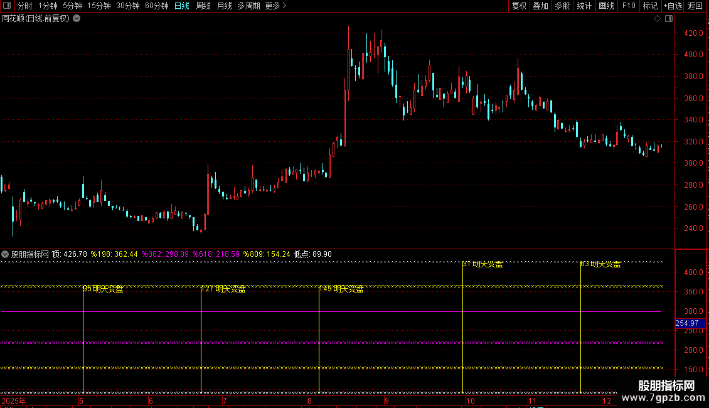Expand the 同花顺 chart title dropdown

coord(77,19)
